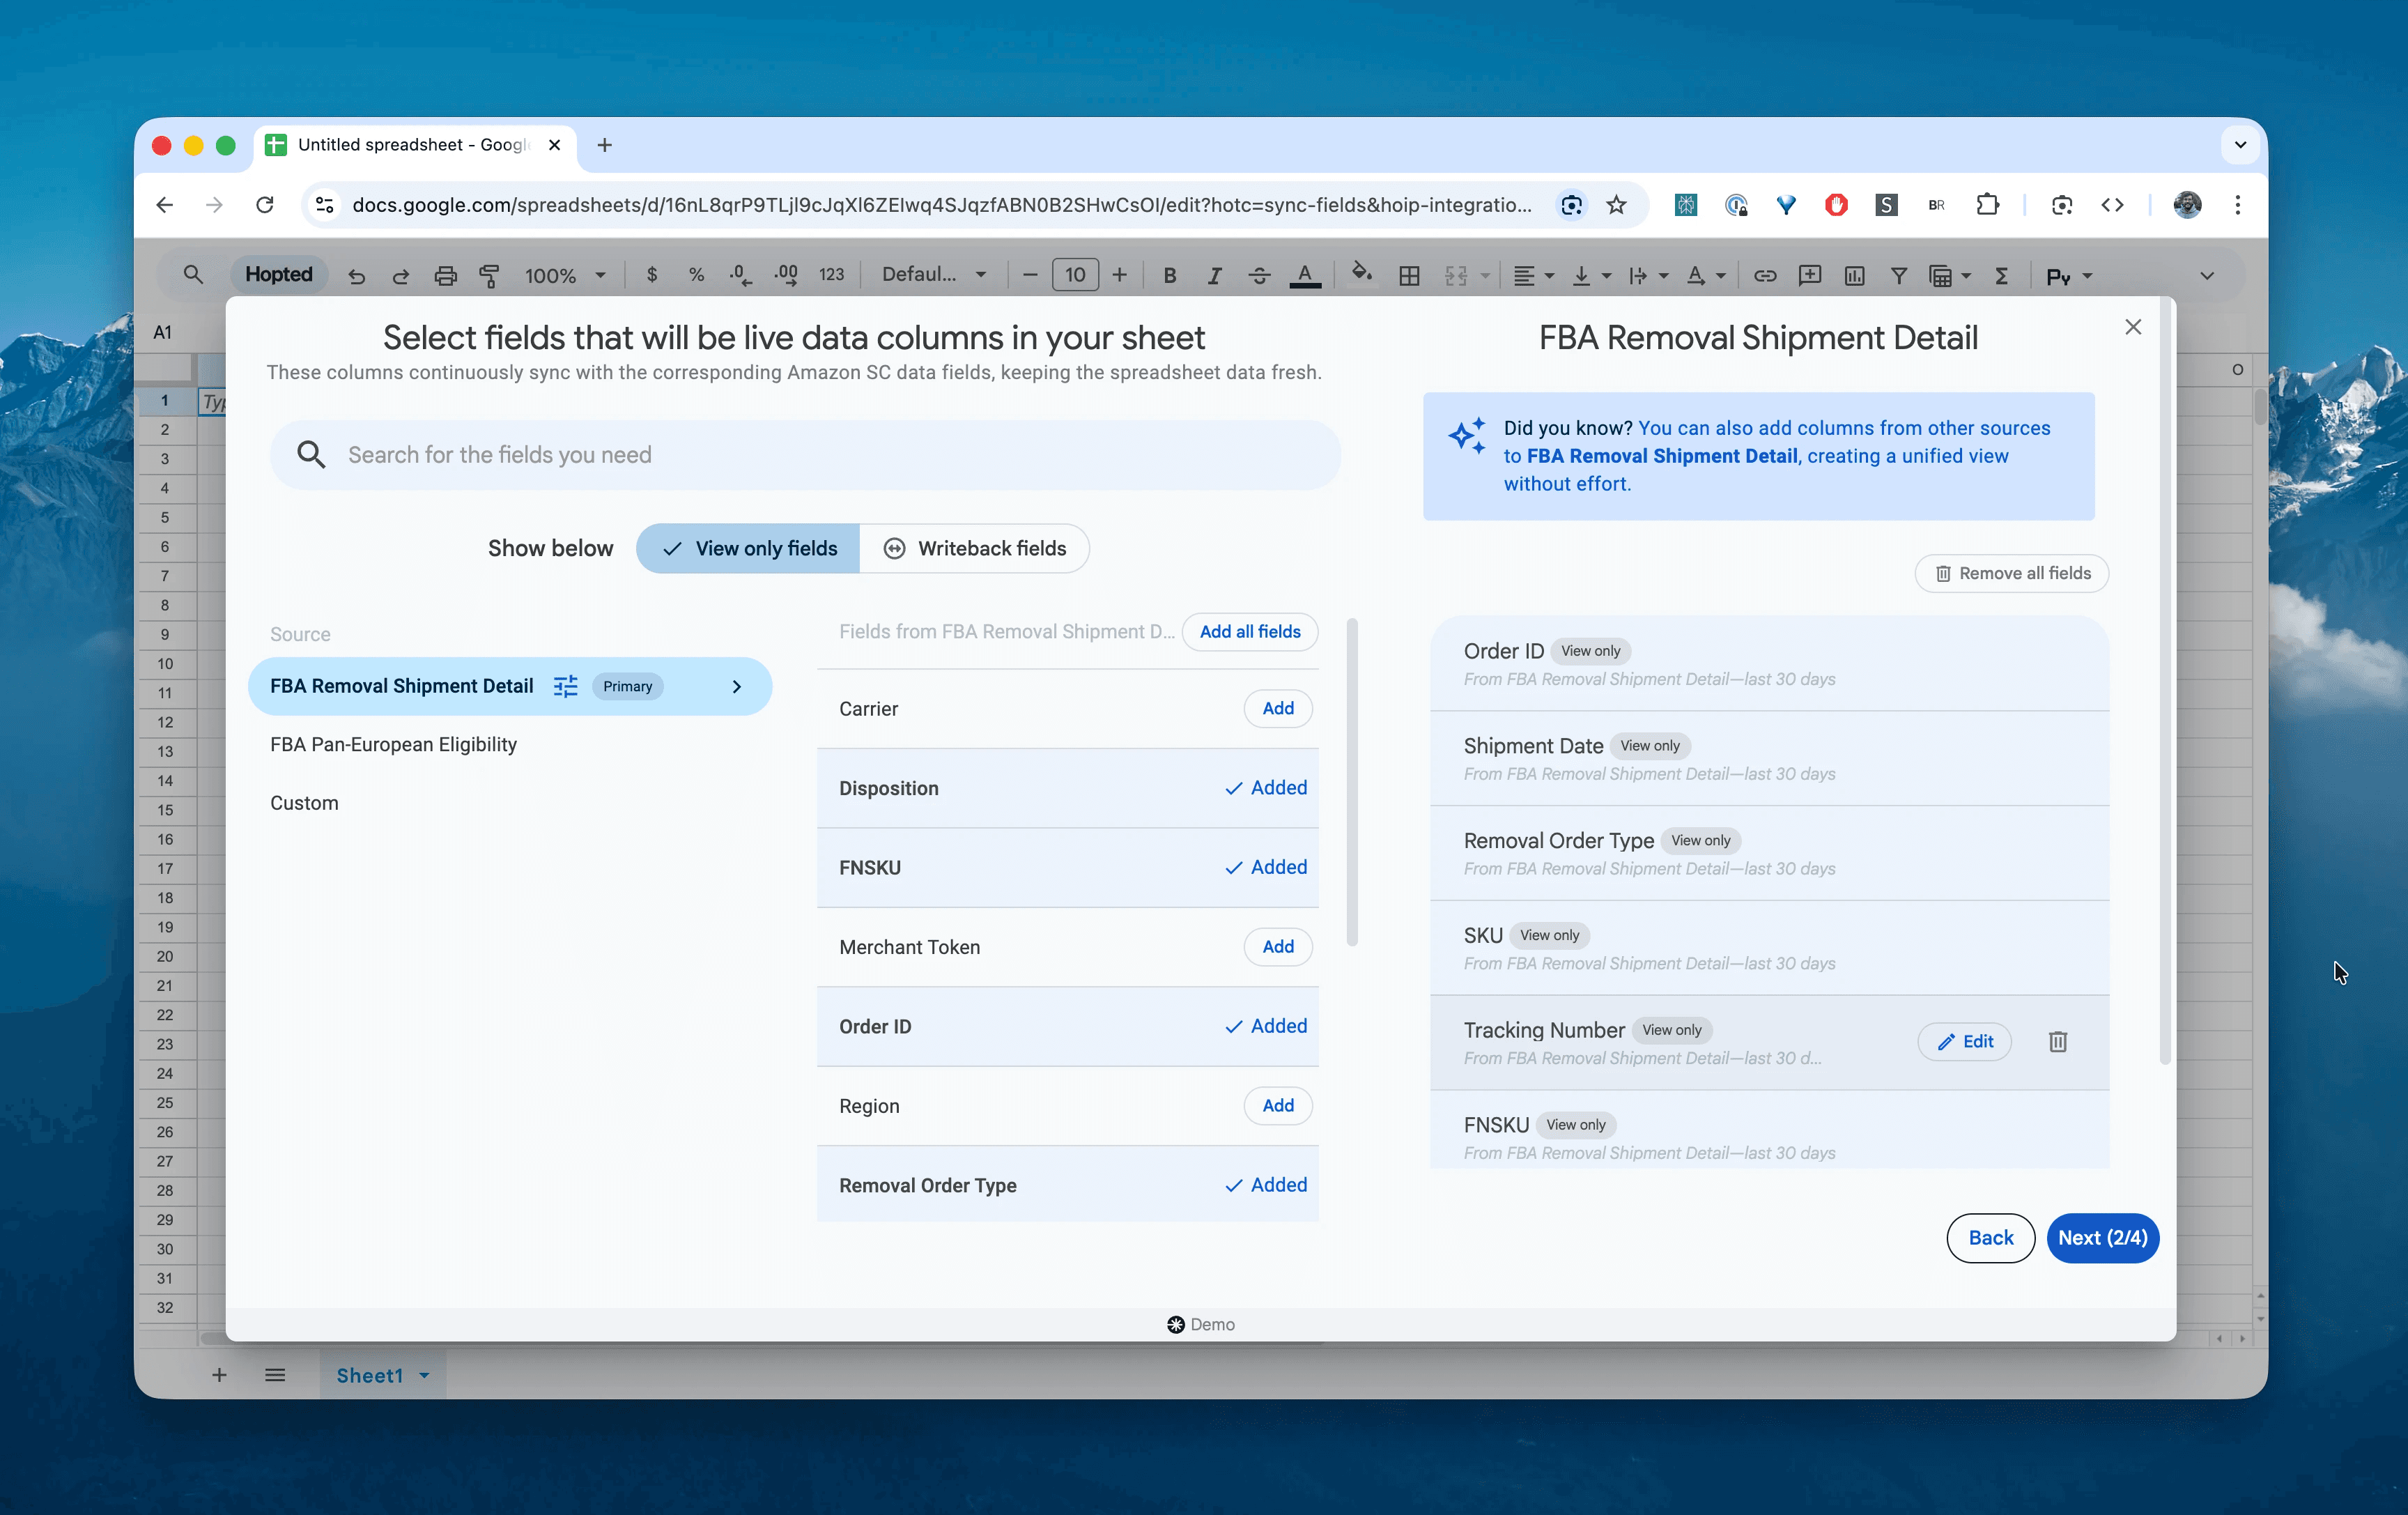The width and height of the screenshot is (2408, 1515).
Task: Click the print icon in the toolbar
Action: tap(446, 276)
